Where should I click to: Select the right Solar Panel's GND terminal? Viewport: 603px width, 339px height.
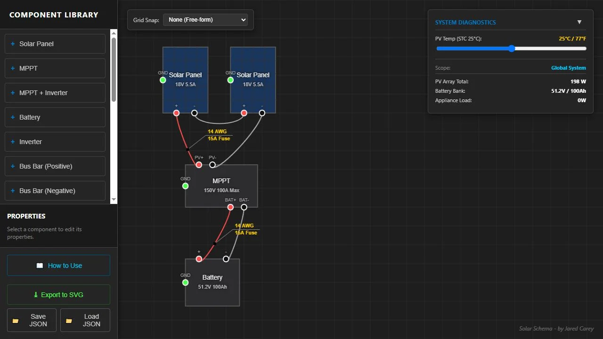click(x=230, y=80)
